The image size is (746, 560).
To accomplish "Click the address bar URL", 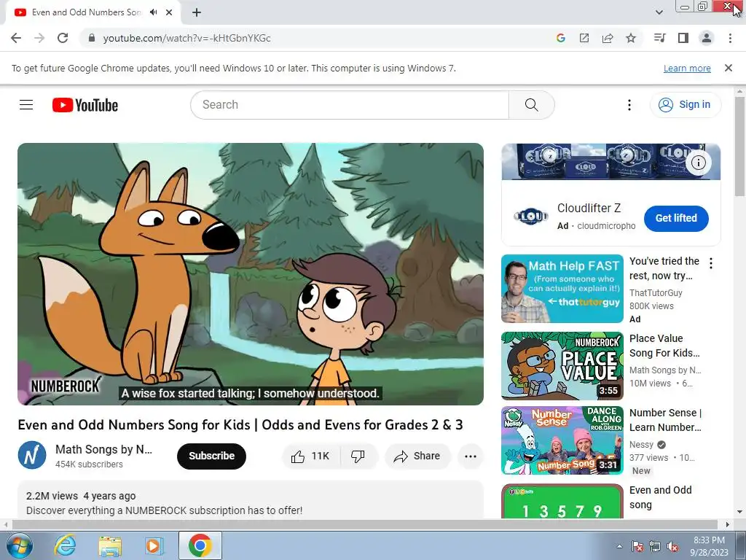I will (x=186, y=38).
